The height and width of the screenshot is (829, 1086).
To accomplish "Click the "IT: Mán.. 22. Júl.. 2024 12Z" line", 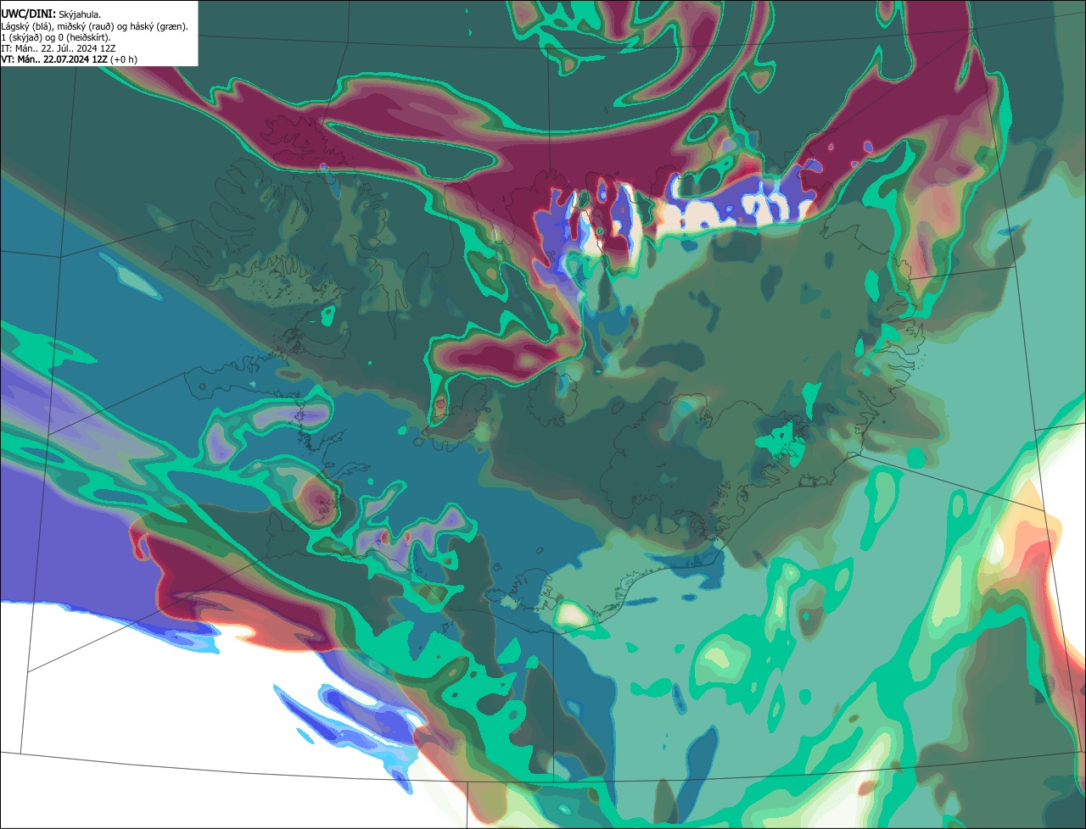I will pos(59,48).
